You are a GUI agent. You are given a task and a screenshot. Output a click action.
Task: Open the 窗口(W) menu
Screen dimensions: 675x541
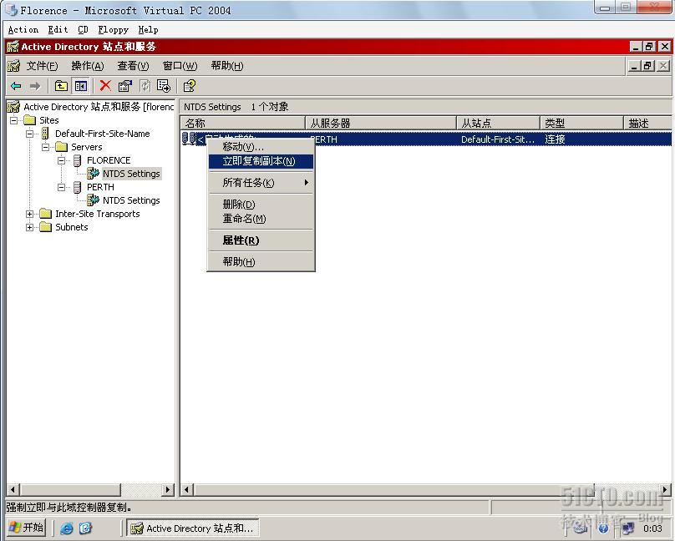point(180,66)
